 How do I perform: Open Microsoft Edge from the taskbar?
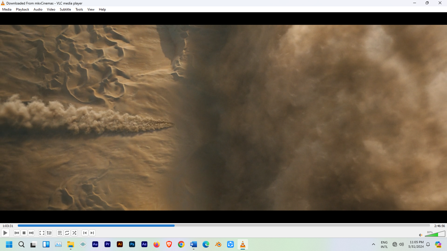(206, 244)
